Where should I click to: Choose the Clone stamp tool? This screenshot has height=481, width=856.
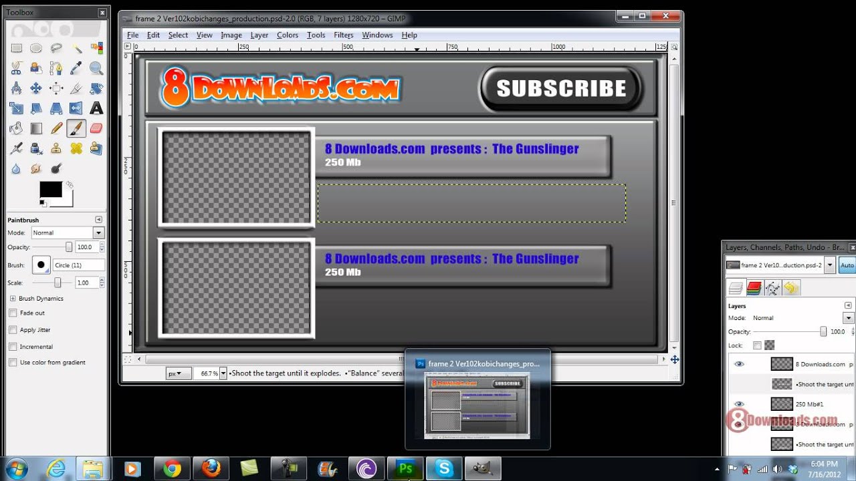(x=56, y=148)
